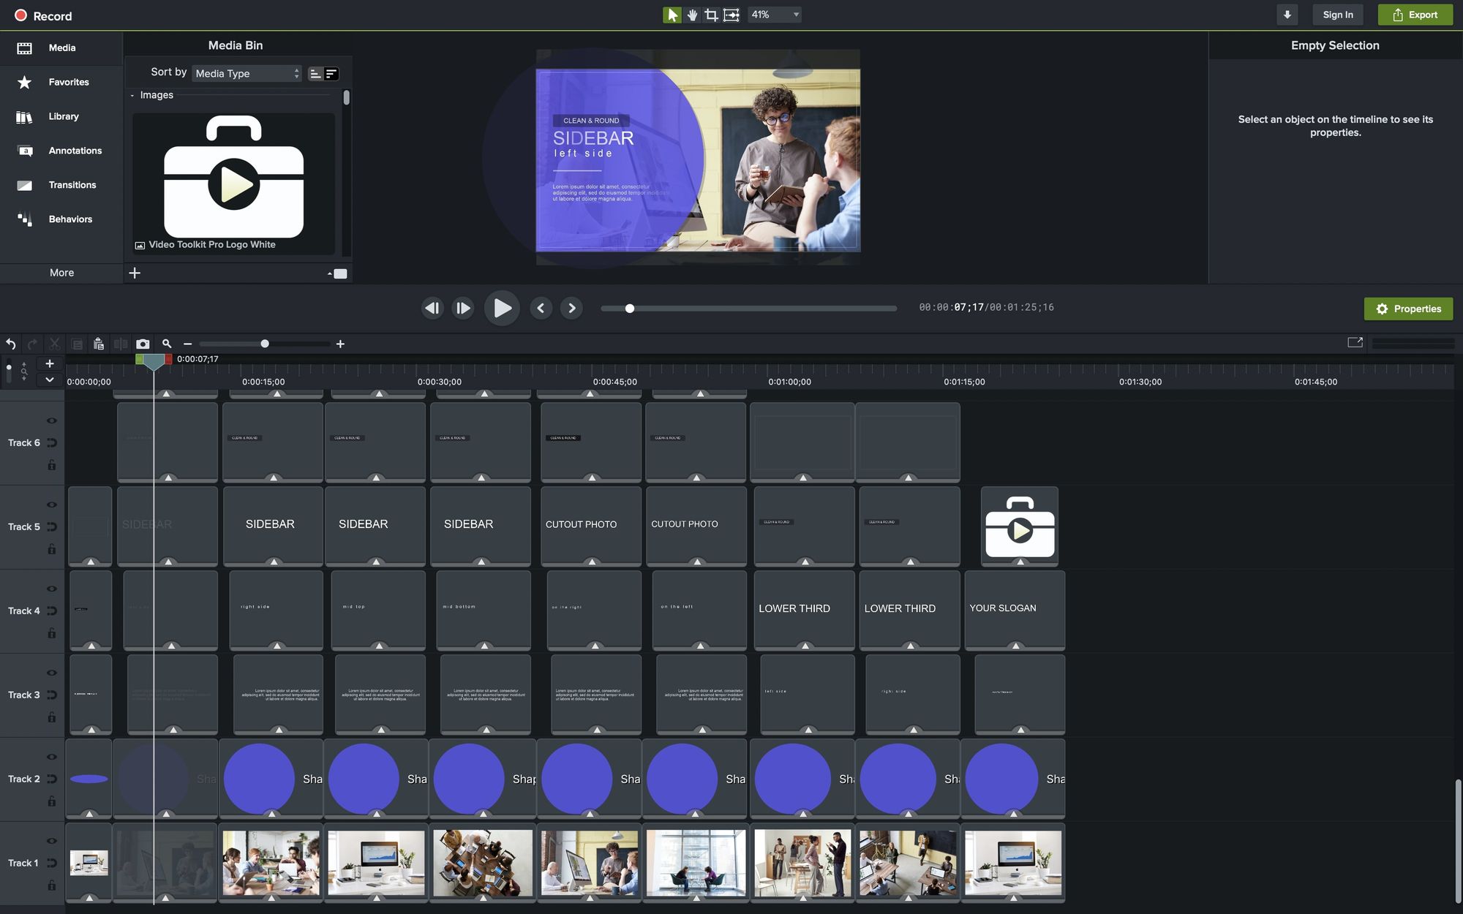Viewport: 1463px width, 914px height.
Task: Expand the YOUR SLOGAN clip group
Action: [1015, 646]
